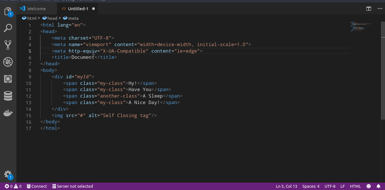
Task: Click the feedback smiley in status bar
Action: (x=369, y=186)
